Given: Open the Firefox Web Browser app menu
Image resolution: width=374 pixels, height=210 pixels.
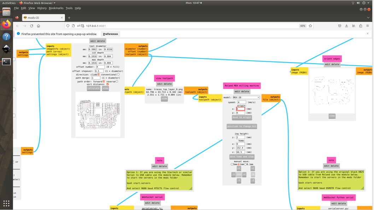Looking at the screenshot, I should point(37,3).
